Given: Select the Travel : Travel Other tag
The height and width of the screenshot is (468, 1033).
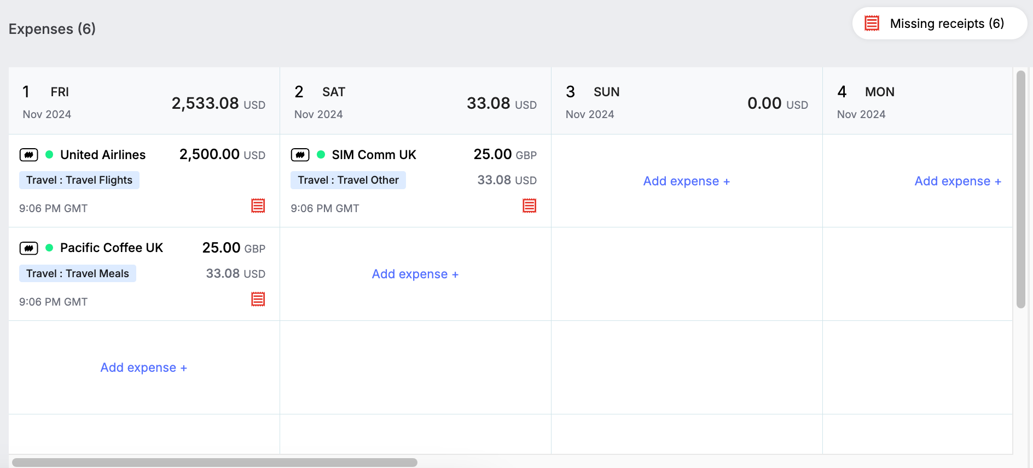Looking at the screenshot, I should coord(348,180).
